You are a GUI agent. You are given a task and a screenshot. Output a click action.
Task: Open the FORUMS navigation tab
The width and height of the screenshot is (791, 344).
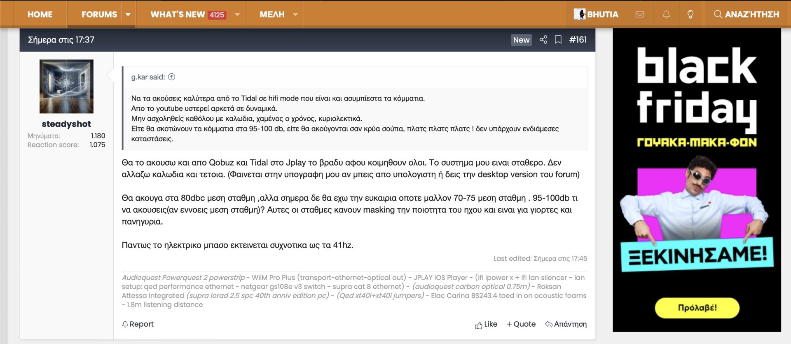coord(99,14)
